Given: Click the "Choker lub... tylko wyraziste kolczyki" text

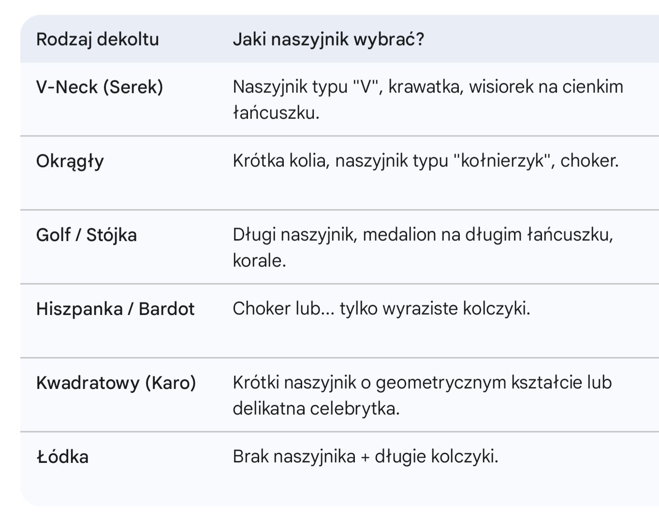Looking at the screenshot, I should 381,309.
